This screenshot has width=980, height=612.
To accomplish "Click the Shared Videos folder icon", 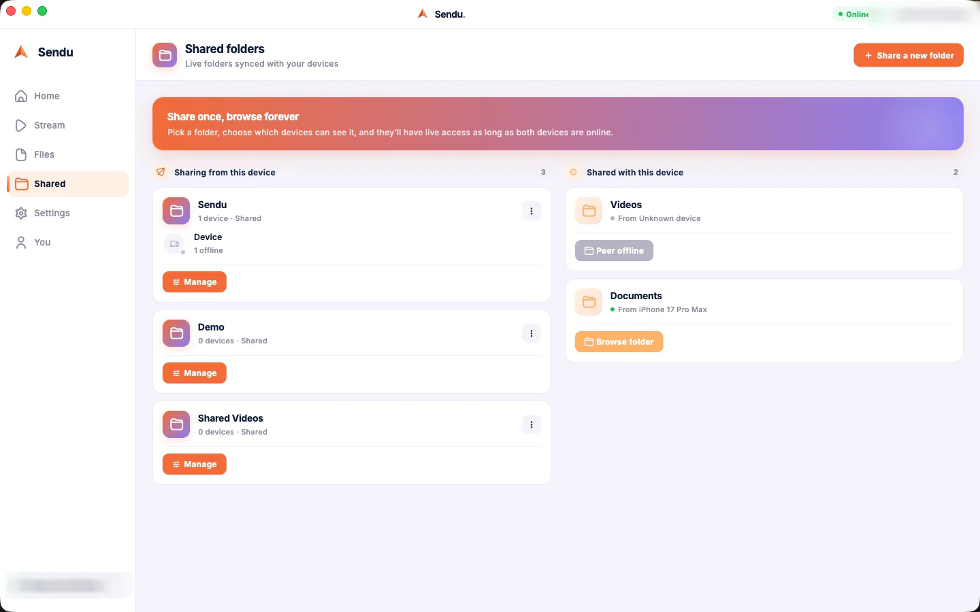I will tap(176, 424).
